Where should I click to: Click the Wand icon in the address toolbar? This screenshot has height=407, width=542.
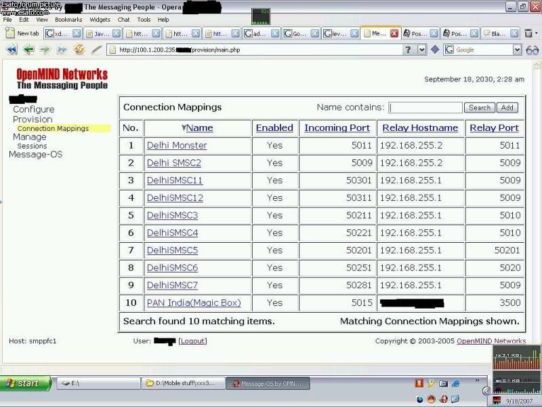[x=96, y=50]
